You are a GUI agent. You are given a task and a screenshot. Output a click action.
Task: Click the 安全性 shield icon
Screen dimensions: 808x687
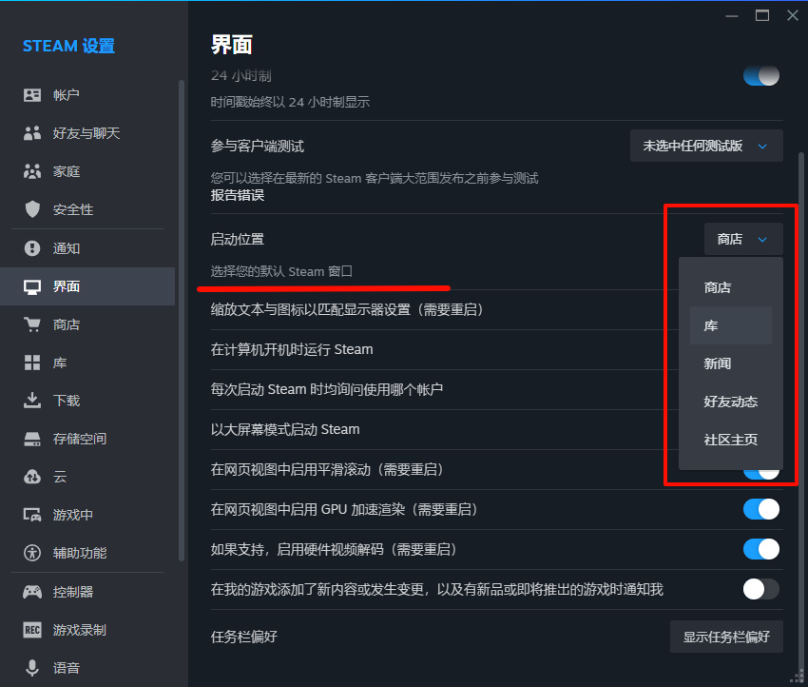coord(32,209)
